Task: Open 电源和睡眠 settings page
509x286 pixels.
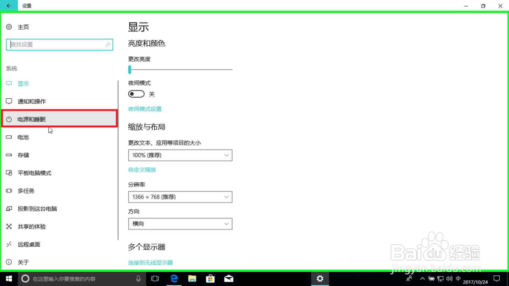Action: tap(60, 119)
